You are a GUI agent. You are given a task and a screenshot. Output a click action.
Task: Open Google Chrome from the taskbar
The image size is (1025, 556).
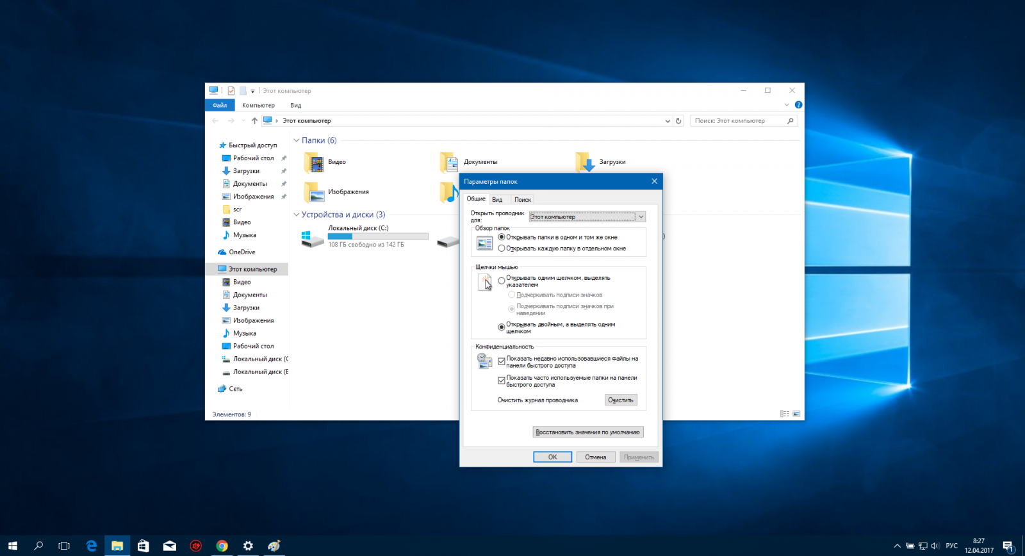222,546
